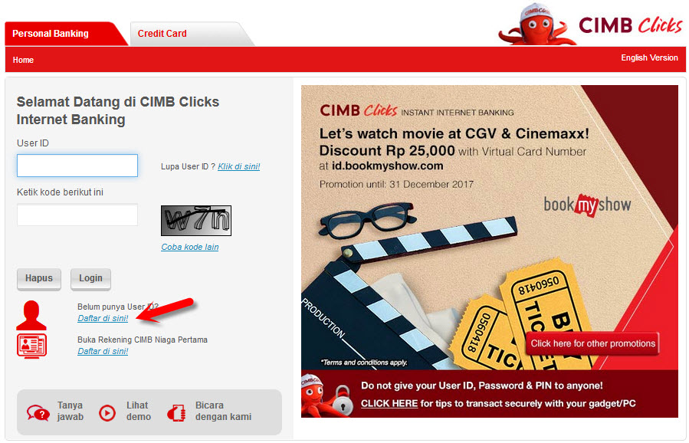
Task: Click the Tanya jawab speech bubble icon
Action: click(x=38, y=412)
